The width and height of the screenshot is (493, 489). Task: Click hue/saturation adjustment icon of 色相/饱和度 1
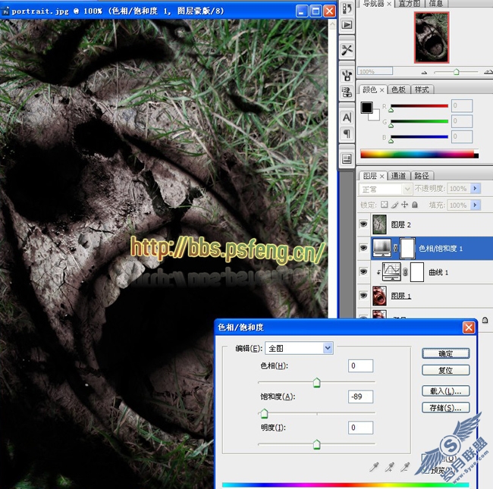[x=382, y=248]
